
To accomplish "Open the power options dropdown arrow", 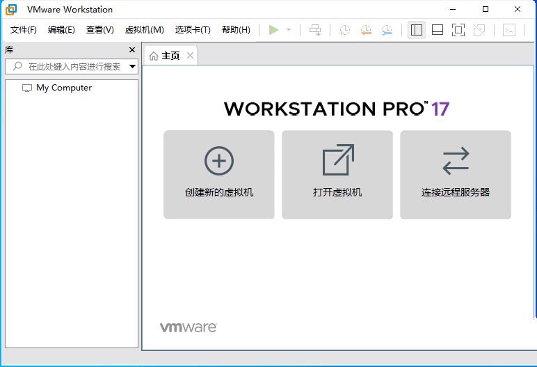I will tap(289, 30).
